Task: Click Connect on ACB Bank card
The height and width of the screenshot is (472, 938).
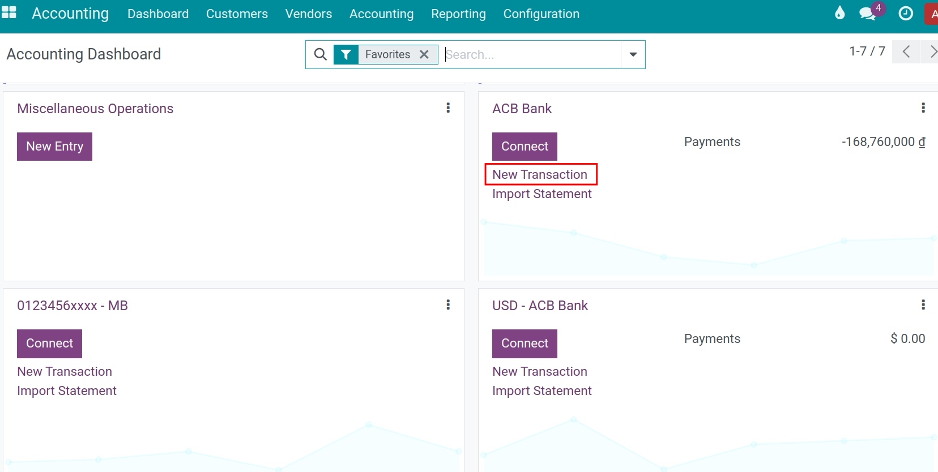Action: 525,147
